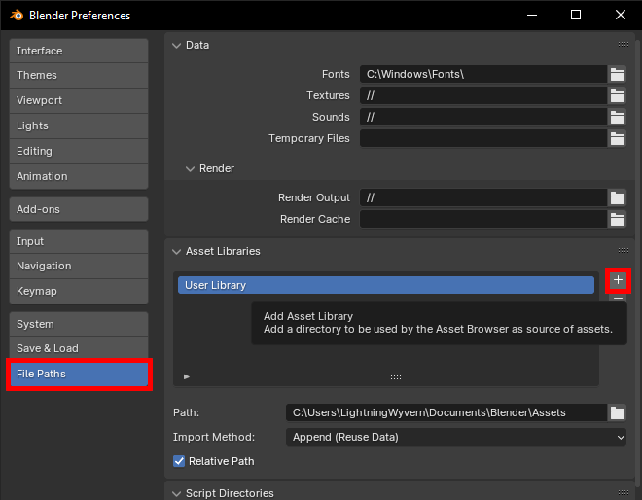Viewport: 642px width, 500px height.
Task: Switch to the Lights section
Action: pos(79,126)
